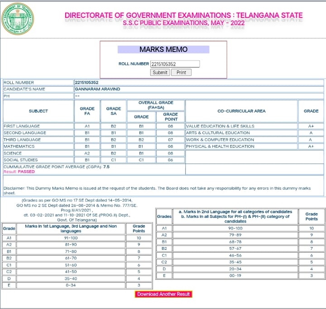Click the PHYSICAL & HEALTH EDUCATION cell
Image resolution: width=326 pixels, height=309 pixels.
(x=241, y=146)
